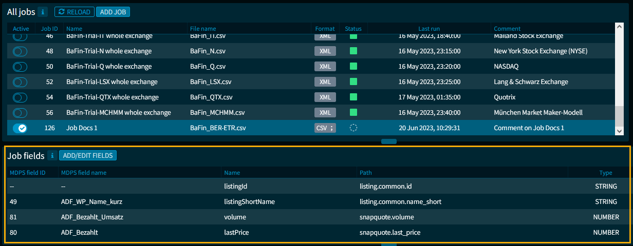The image size is (633, 246).
Task: Sort jobs by Comment column header
Action: click(507, 29)
